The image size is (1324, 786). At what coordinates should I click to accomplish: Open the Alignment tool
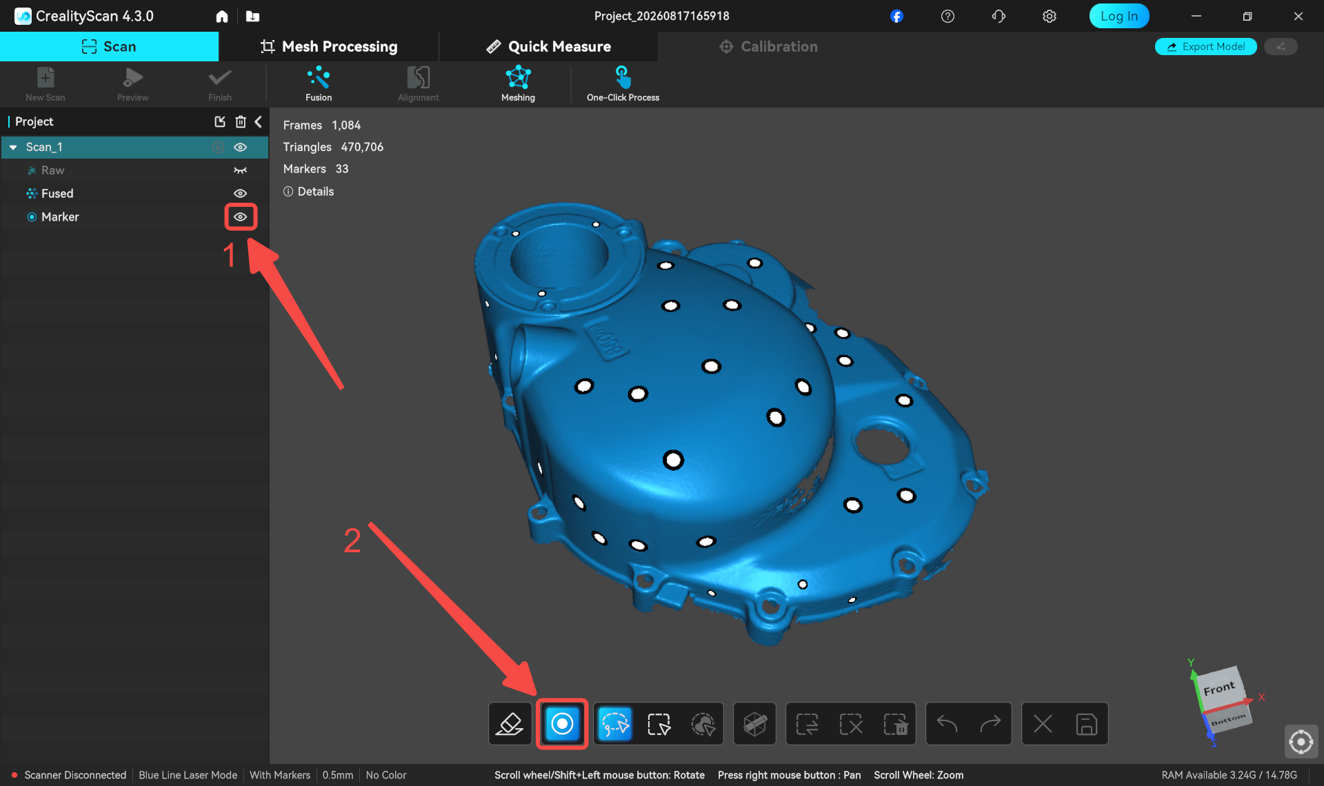tap(418, 83)
